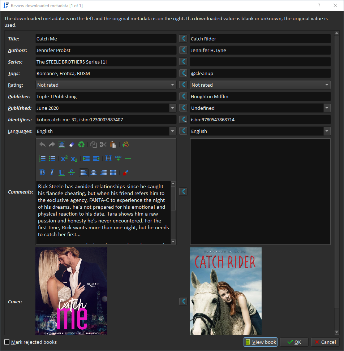This screenshot has width=344, height=351.
Task: Click the Catch Me cover thumbnail
Action: pos(72,291)
